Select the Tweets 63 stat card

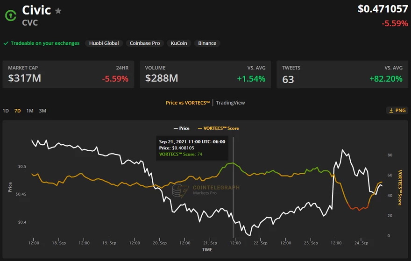342,74
